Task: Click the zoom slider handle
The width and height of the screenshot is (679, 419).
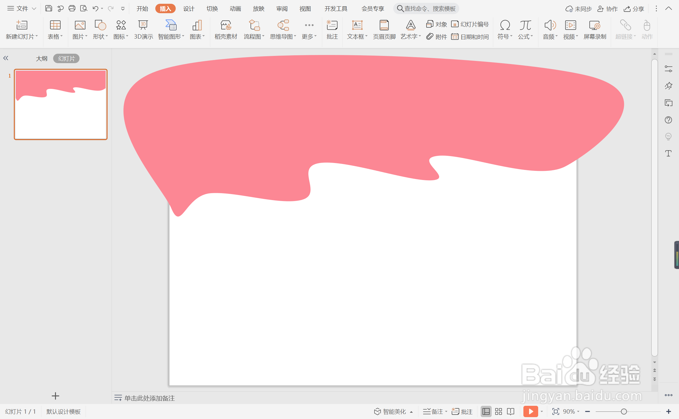Action: [x=624, y=411]
